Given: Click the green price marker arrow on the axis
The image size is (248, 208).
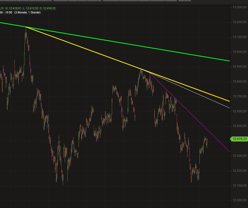Looking at the screenshot, I should coord(232,139).
